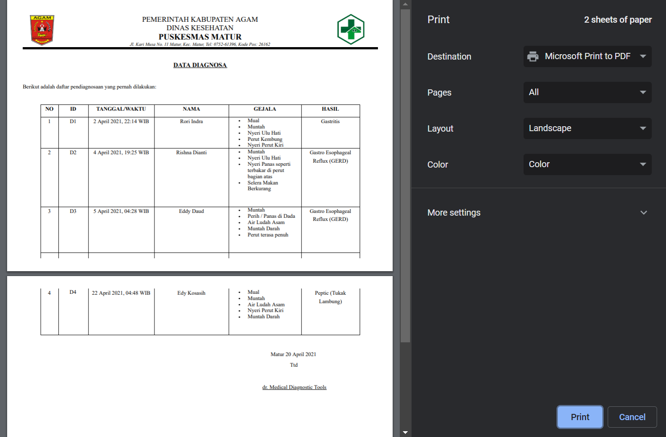The image size is (666, 437).
Task: Click the preview scrollbar down arrow
Action: [405, 432]
